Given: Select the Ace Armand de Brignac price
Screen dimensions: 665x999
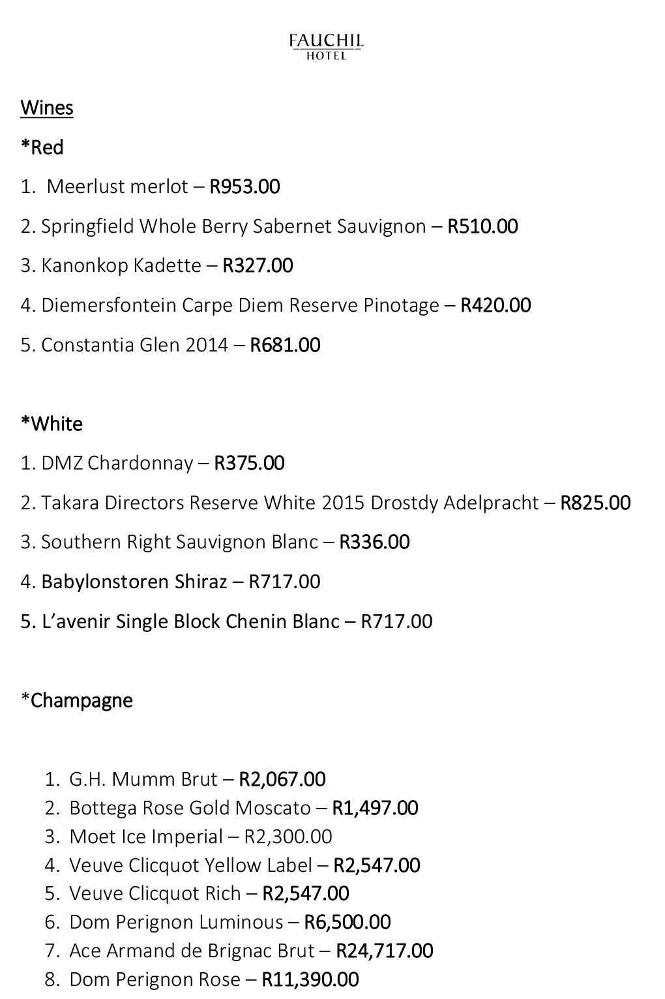Looking at the screenshot, I should tap(385, 951).
